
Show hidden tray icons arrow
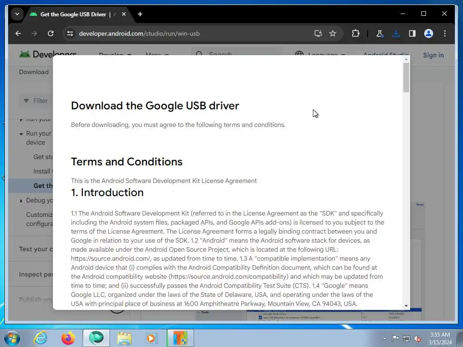click(384, 338)
